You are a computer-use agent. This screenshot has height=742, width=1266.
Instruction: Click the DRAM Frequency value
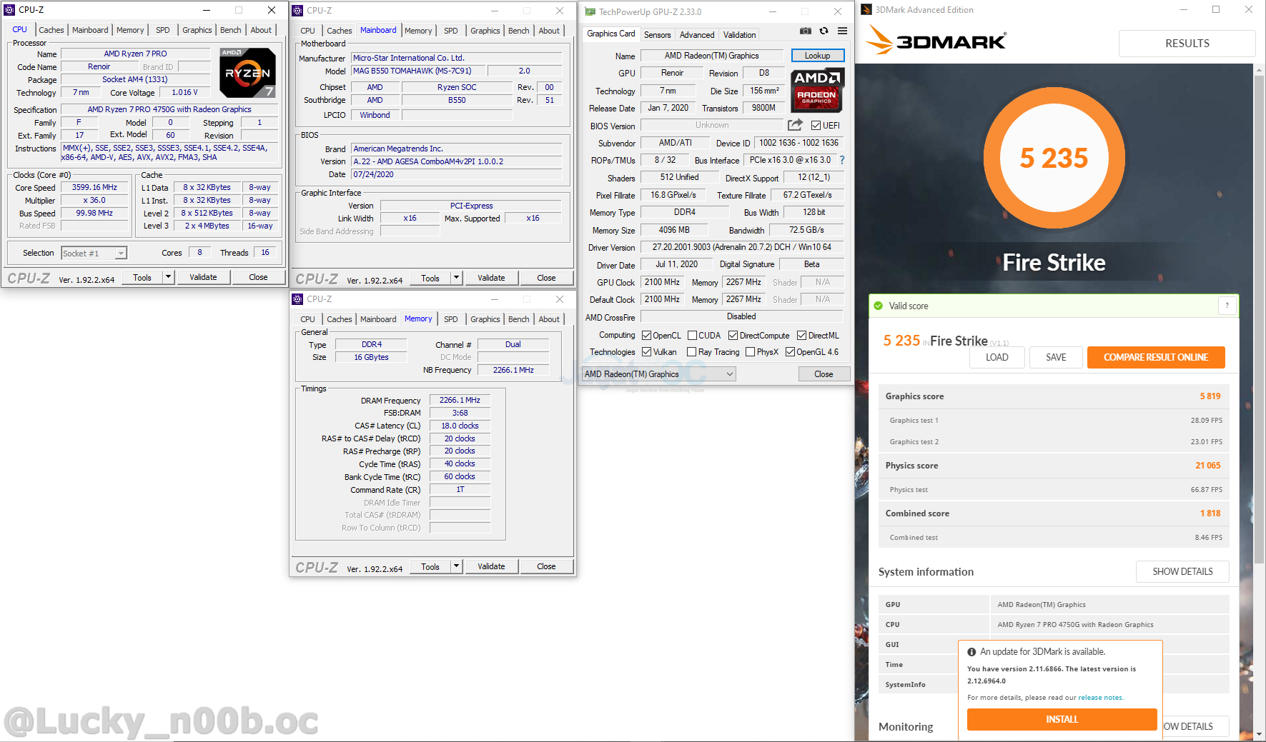[460, 401]
